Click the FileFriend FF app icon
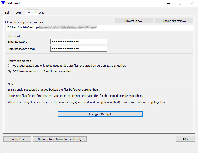Screen dimensions: 198x153 click(x=3, y=3)
